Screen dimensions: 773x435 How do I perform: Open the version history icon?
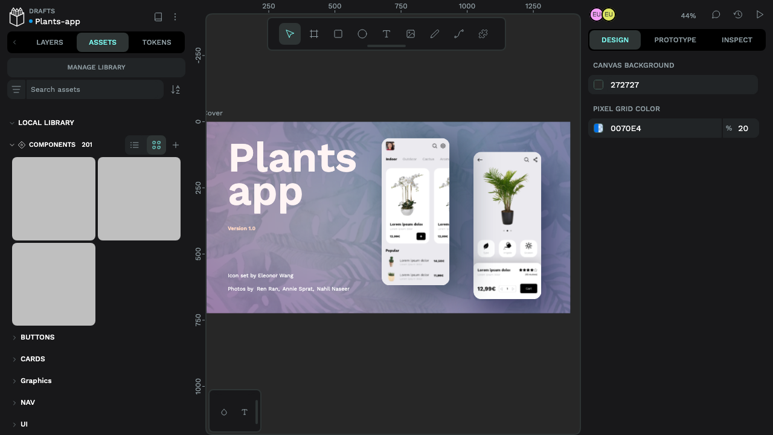[738, 14]
